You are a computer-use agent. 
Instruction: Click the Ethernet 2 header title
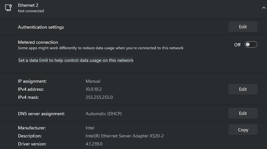[x=28, y=5]
